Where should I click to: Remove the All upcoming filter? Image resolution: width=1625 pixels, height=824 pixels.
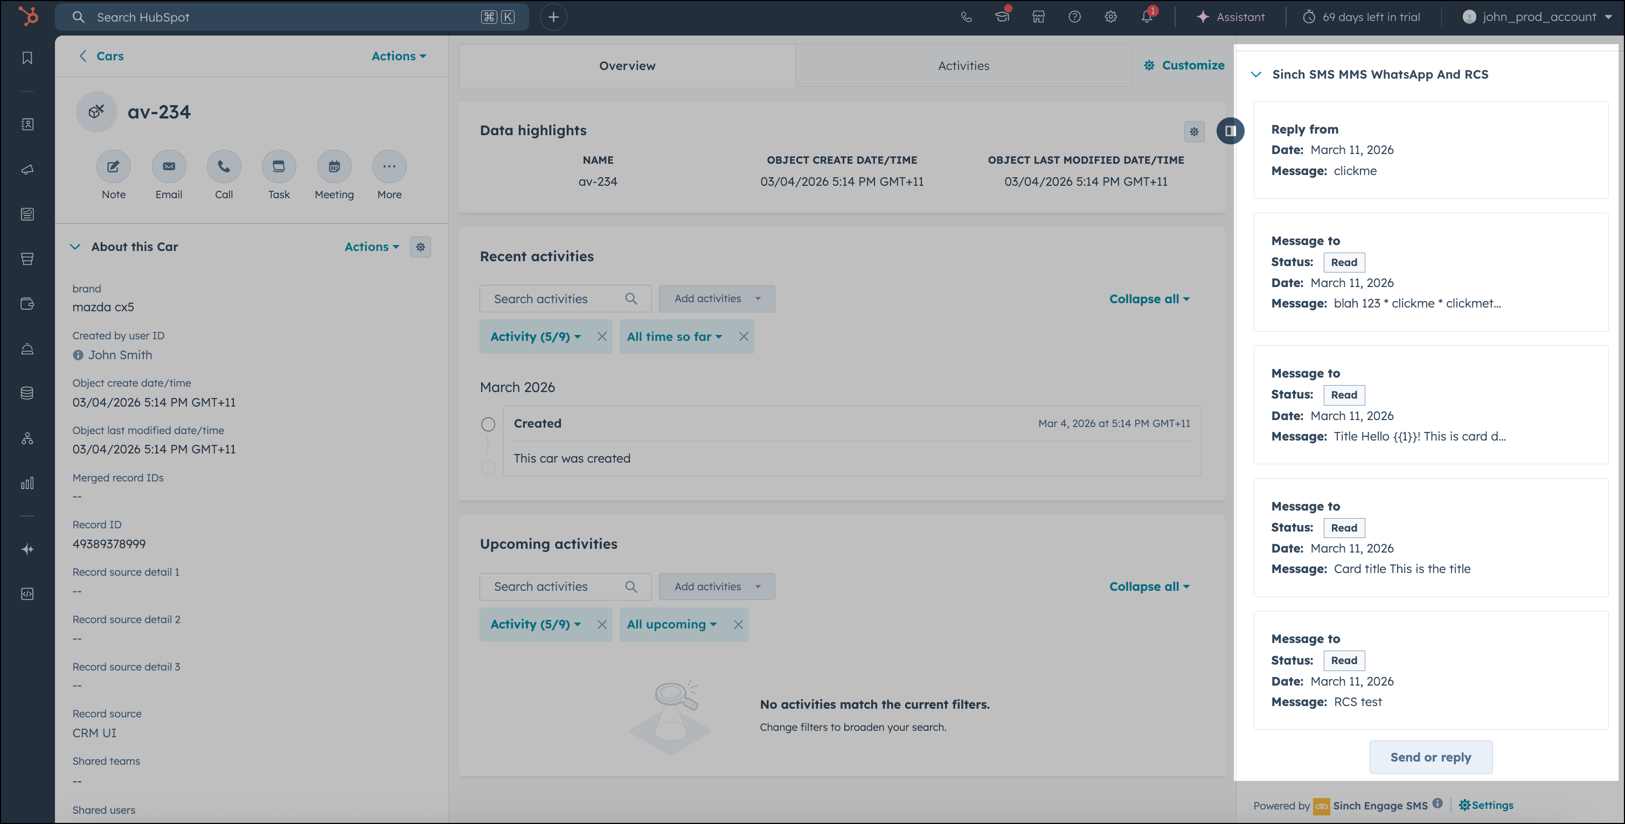(x=738, y=624)
